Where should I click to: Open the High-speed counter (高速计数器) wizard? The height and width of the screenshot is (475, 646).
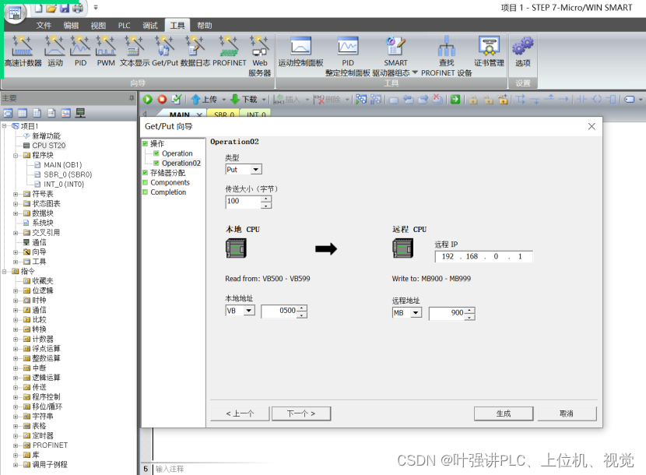click(23, 51)
